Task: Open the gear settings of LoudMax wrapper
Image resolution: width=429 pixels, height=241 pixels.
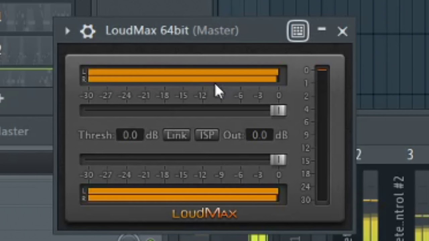Action: (x=88, y=31)
